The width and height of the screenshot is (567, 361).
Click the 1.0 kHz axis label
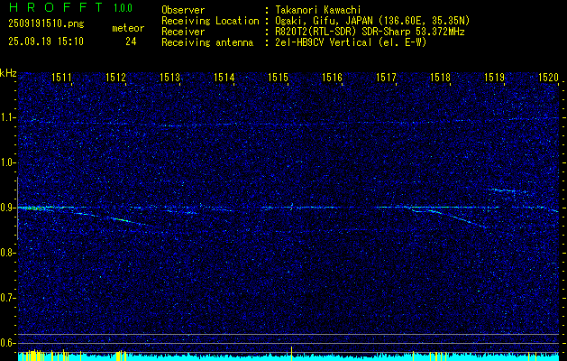tap(8, 162)
